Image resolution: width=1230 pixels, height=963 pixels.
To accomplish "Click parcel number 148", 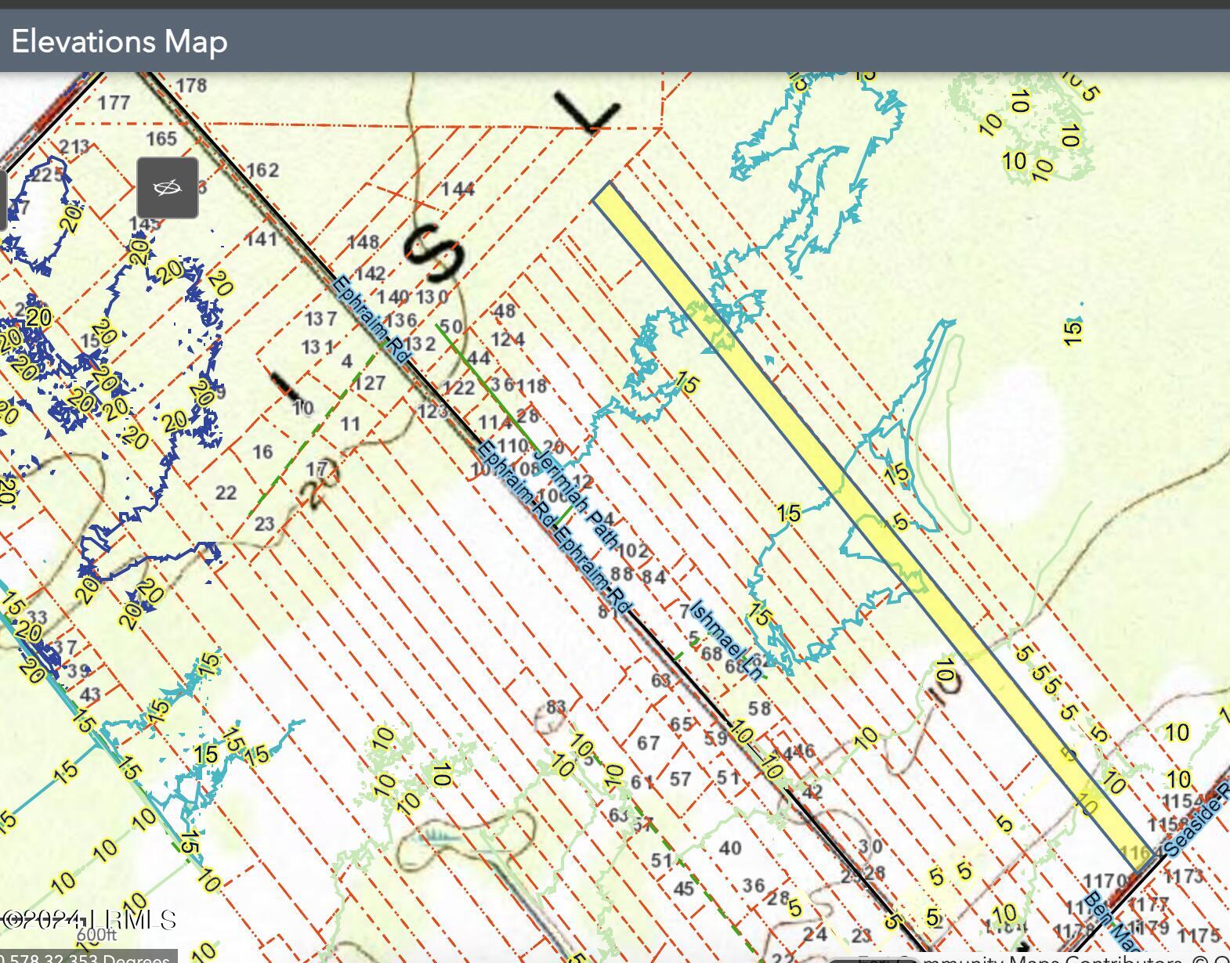I will (x=364, y=242).
